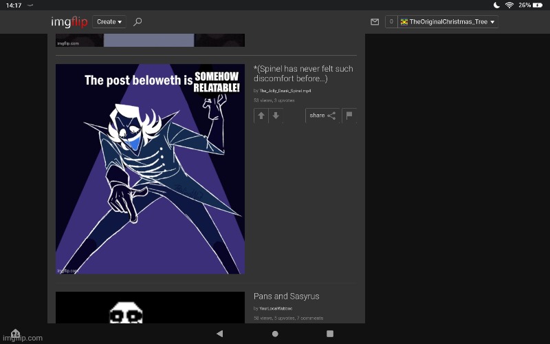Visit The_Jolly_Drunk_Spinel.mp4 author profile

point(285,91)
